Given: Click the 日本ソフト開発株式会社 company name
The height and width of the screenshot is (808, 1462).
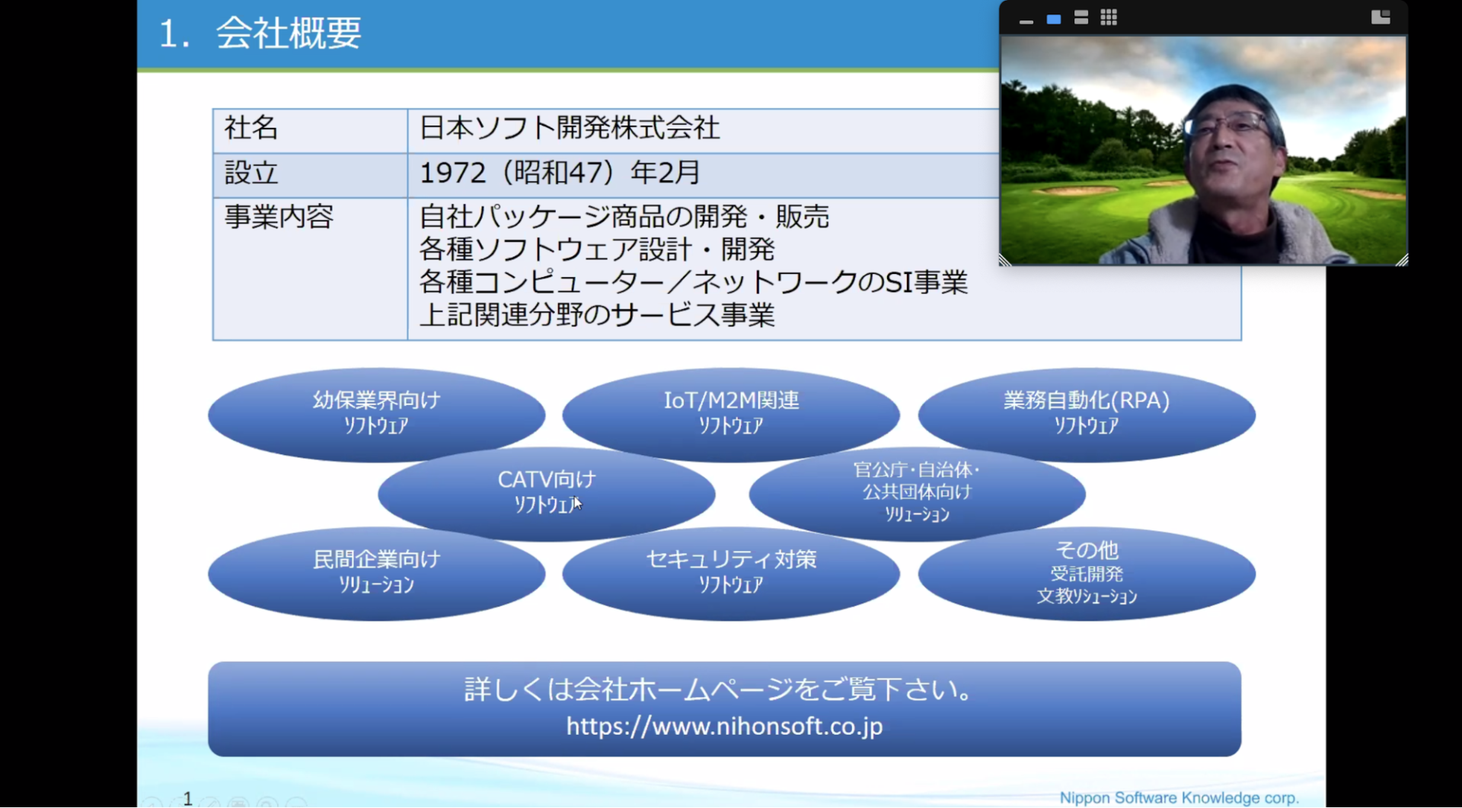Looking at the screenshot, I should click(570, 128).
